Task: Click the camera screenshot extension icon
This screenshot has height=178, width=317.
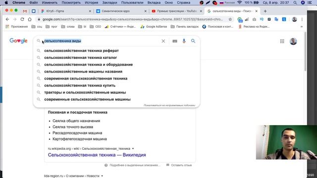Action: pyautogui.click(x=254, y=19)
